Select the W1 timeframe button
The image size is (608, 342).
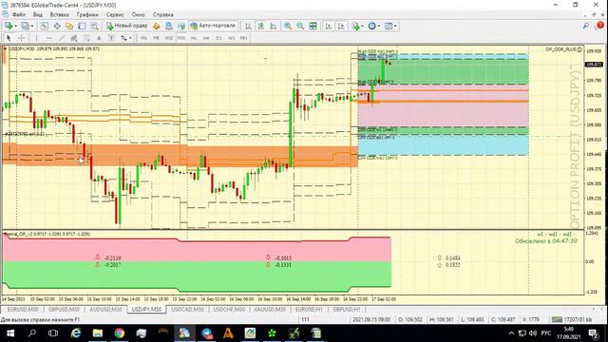click(x=231, y=38)
